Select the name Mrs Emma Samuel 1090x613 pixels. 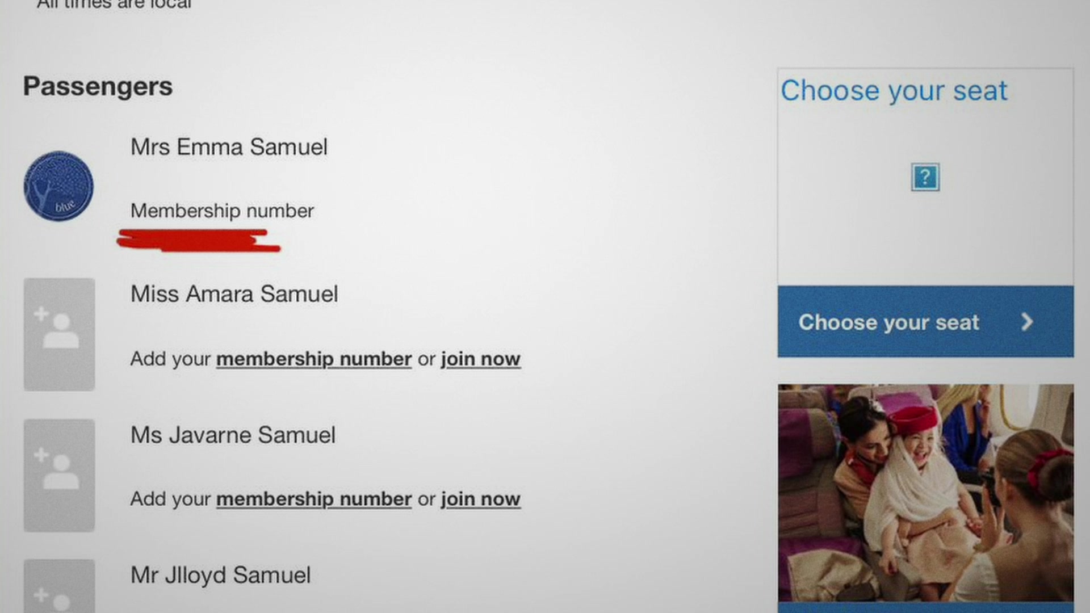click(229, 147)
